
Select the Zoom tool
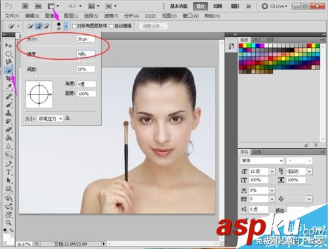click(9, 223)
